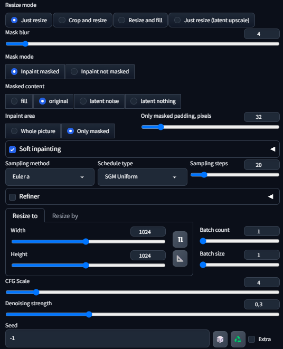This screenshot has height=349, width=283.
Task: Enable the Refiner checkbox
Action: (13, 197)
